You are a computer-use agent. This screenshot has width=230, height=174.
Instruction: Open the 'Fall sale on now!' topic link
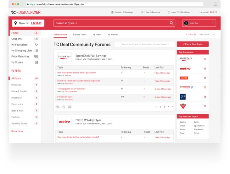[65, 97]
